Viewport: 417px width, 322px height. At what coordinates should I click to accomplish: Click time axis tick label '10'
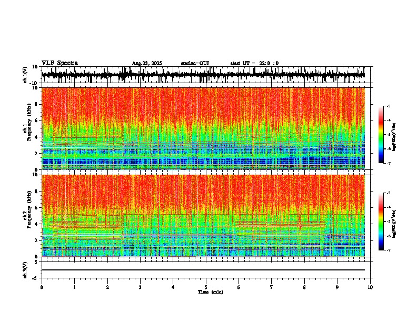pyautogui.click(x=370, y=287)
